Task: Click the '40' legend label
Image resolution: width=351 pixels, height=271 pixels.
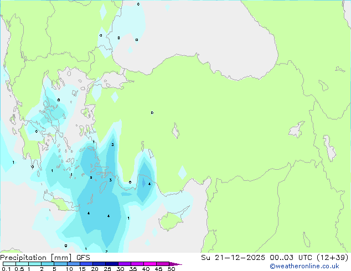Action: [x=146, y=269]
